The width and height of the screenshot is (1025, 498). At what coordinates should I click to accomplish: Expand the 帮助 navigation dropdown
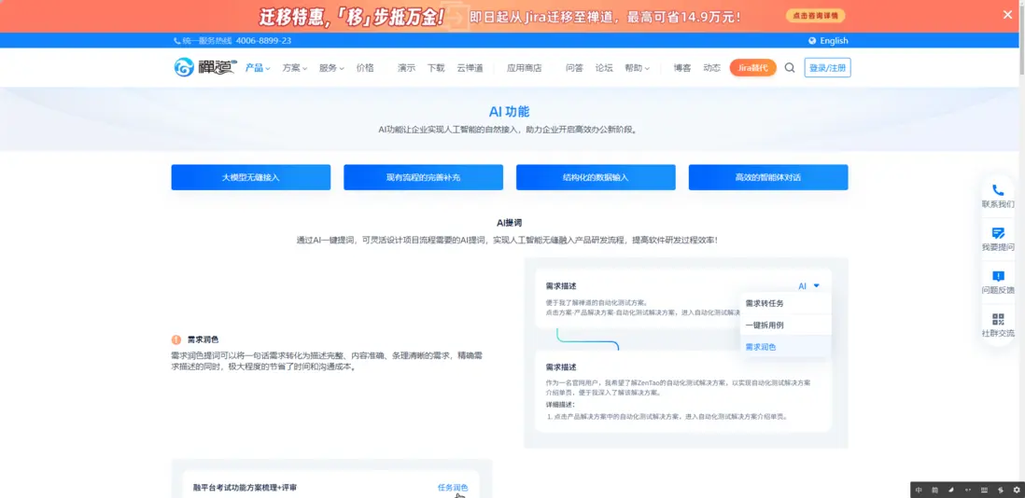[637, 67]
